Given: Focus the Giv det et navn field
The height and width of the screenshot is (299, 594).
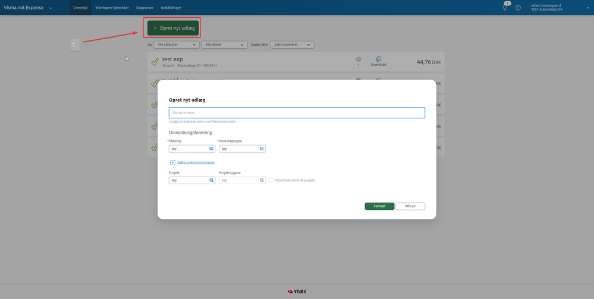Looking at the screenshot, I should coord(297,112).
